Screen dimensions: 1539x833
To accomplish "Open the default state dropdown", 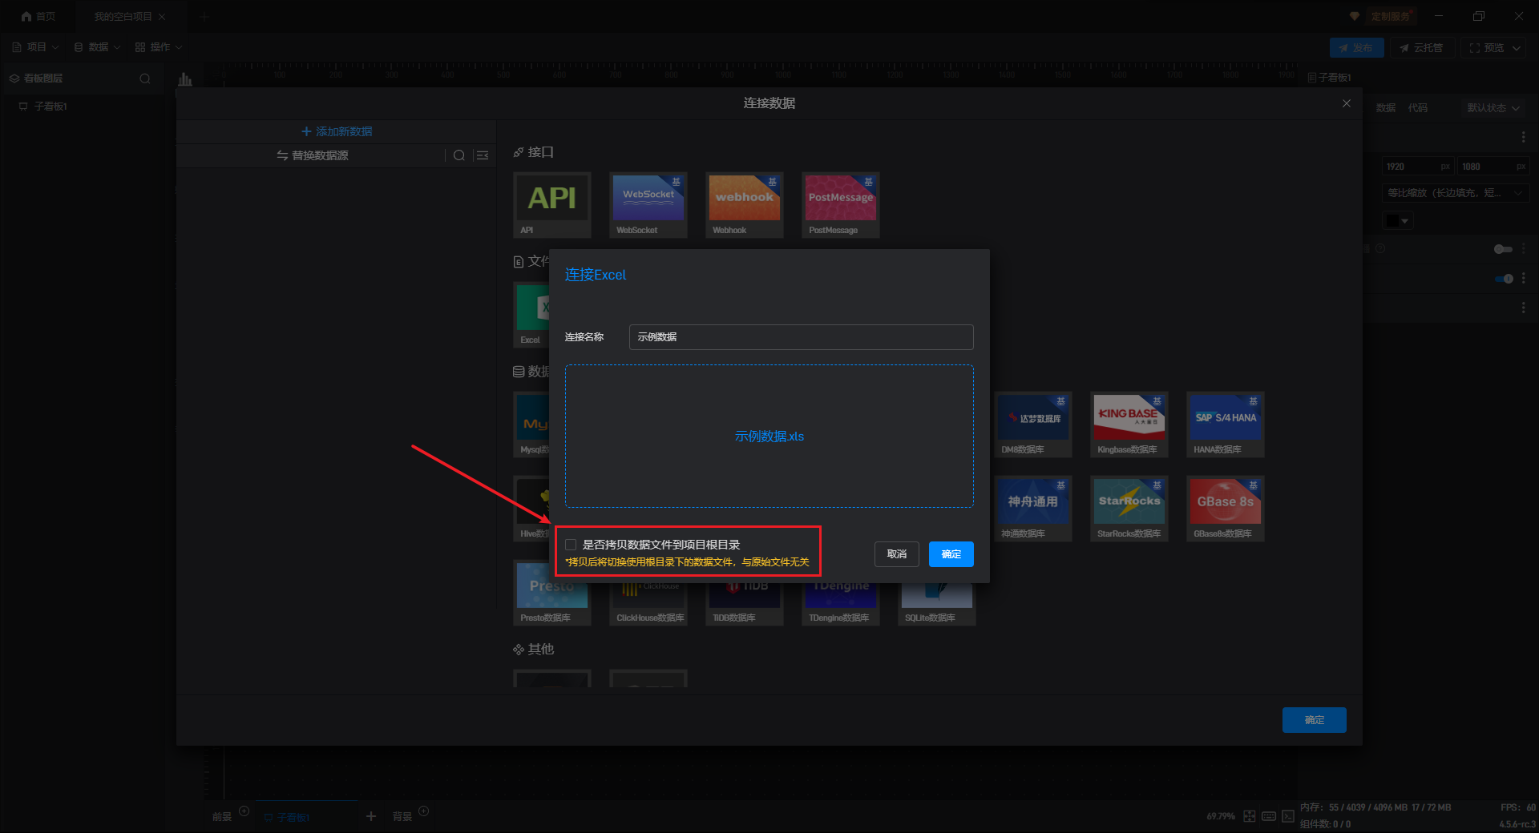I will click(1493, 108).
